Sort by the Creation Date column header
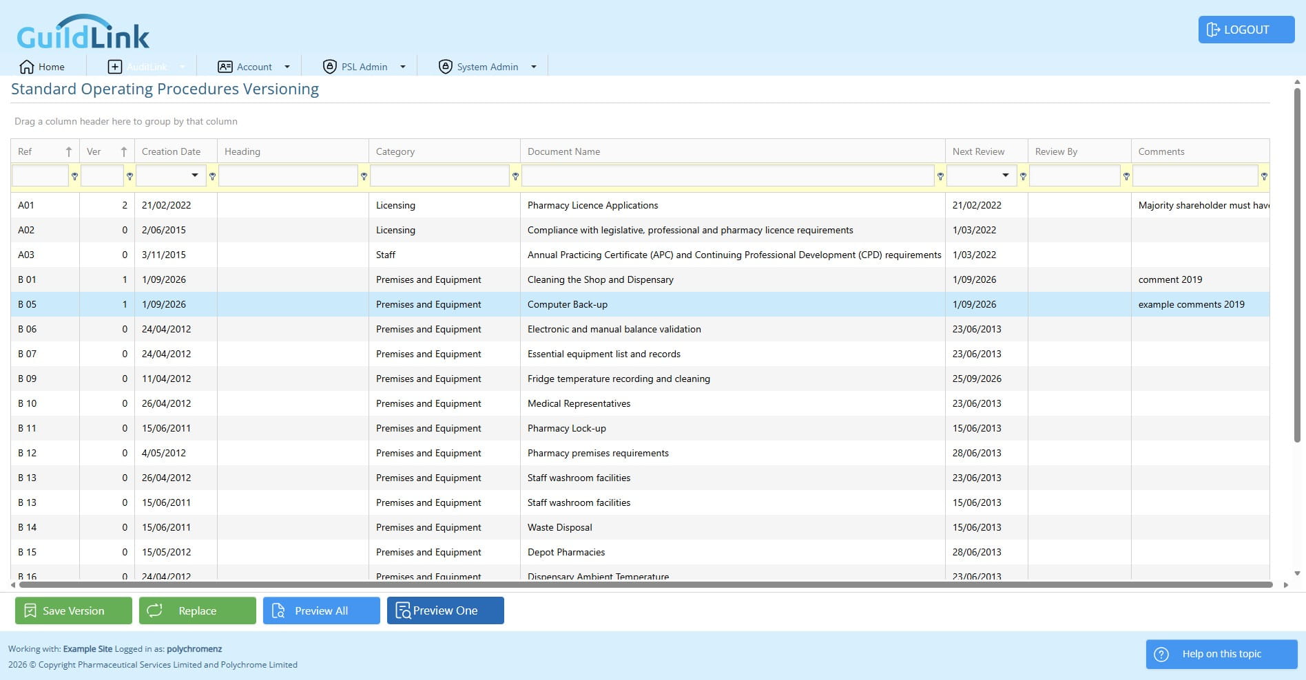 tap(176, 151)
